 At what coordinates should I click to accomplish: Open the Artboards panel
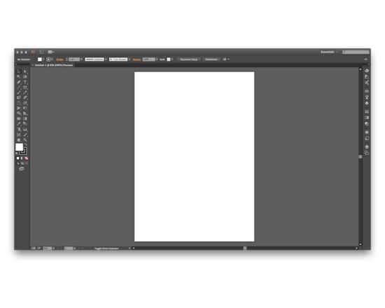(367, 153)
